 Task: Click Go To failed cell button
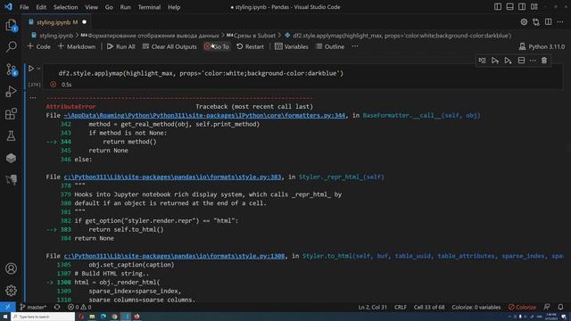point(217,46)
